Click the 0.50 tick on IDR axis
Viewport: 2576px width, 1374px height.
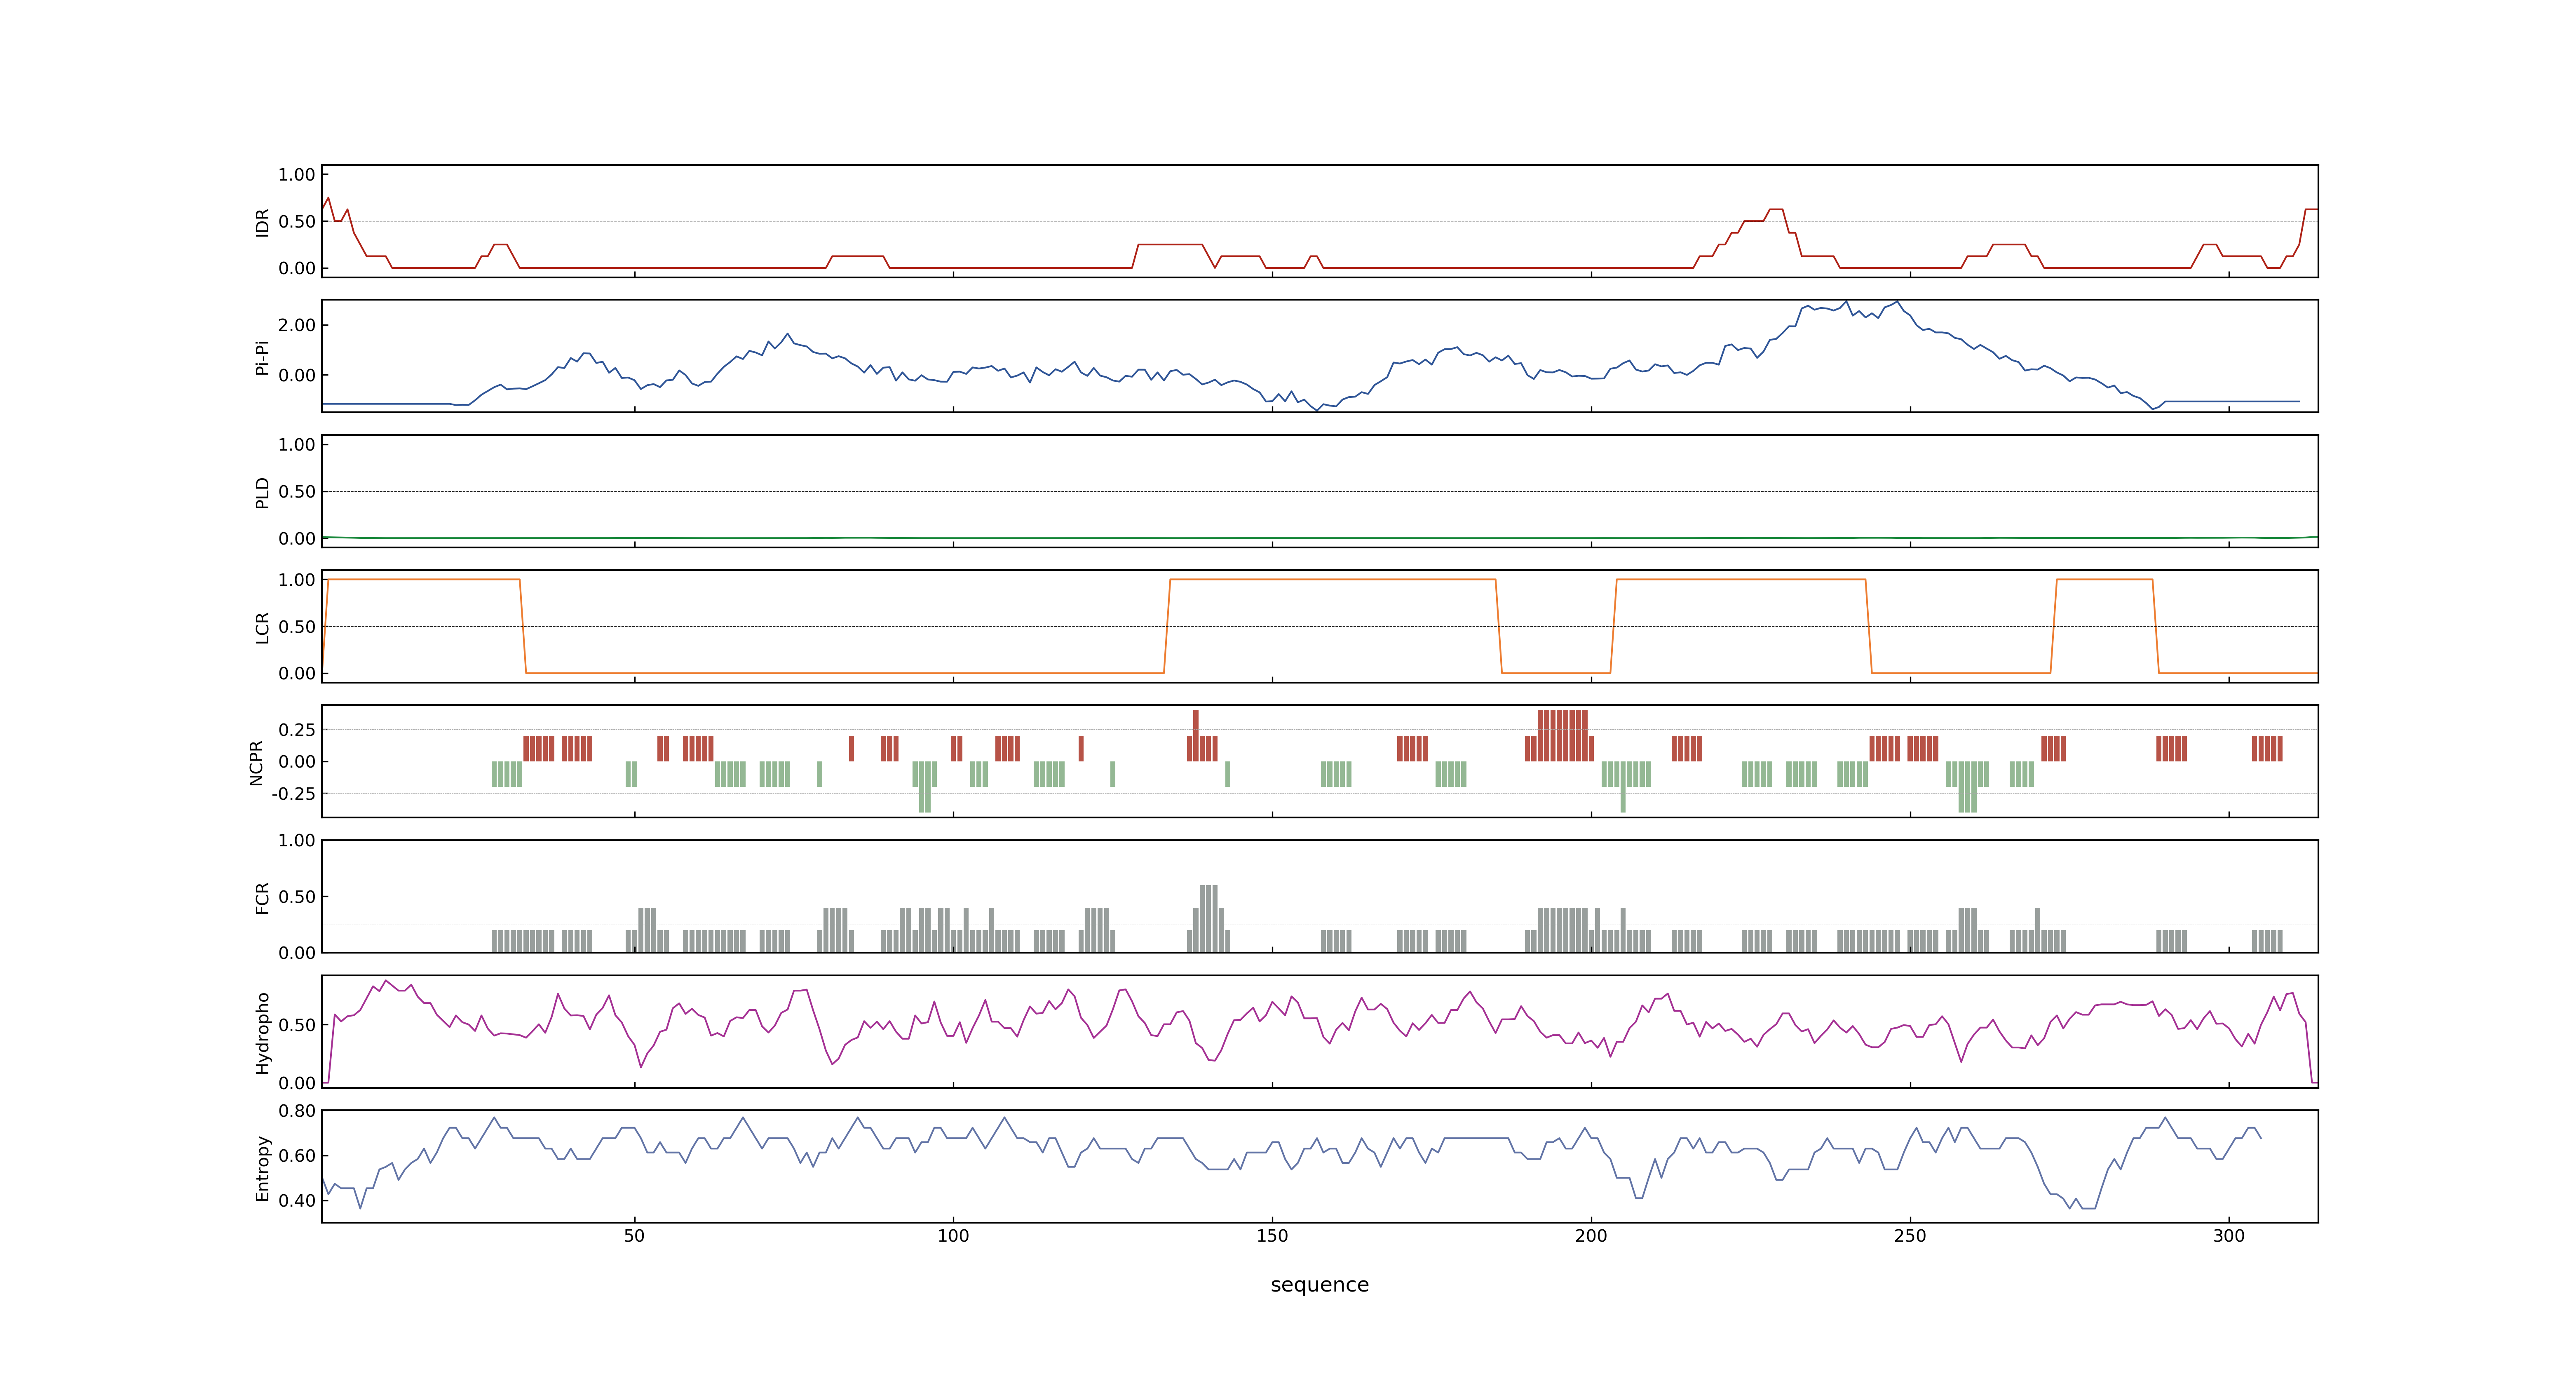[x=297, y=222]
